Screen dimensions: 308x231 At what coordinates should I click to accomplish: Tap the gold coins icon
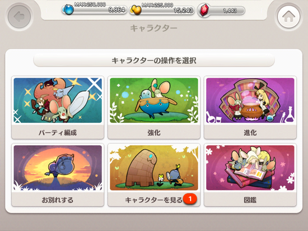(x=136, y=10)
